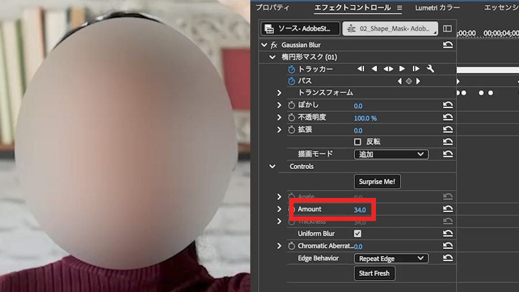Open the 描画モード dropdown
This screenshot has width=519, height=292.
pos(391,154)
